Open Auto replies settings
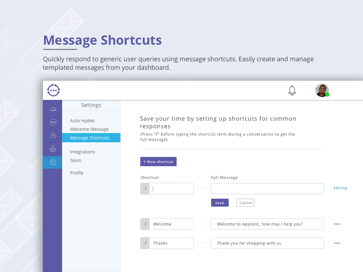The image size is (363, 272). coord(82,120)
